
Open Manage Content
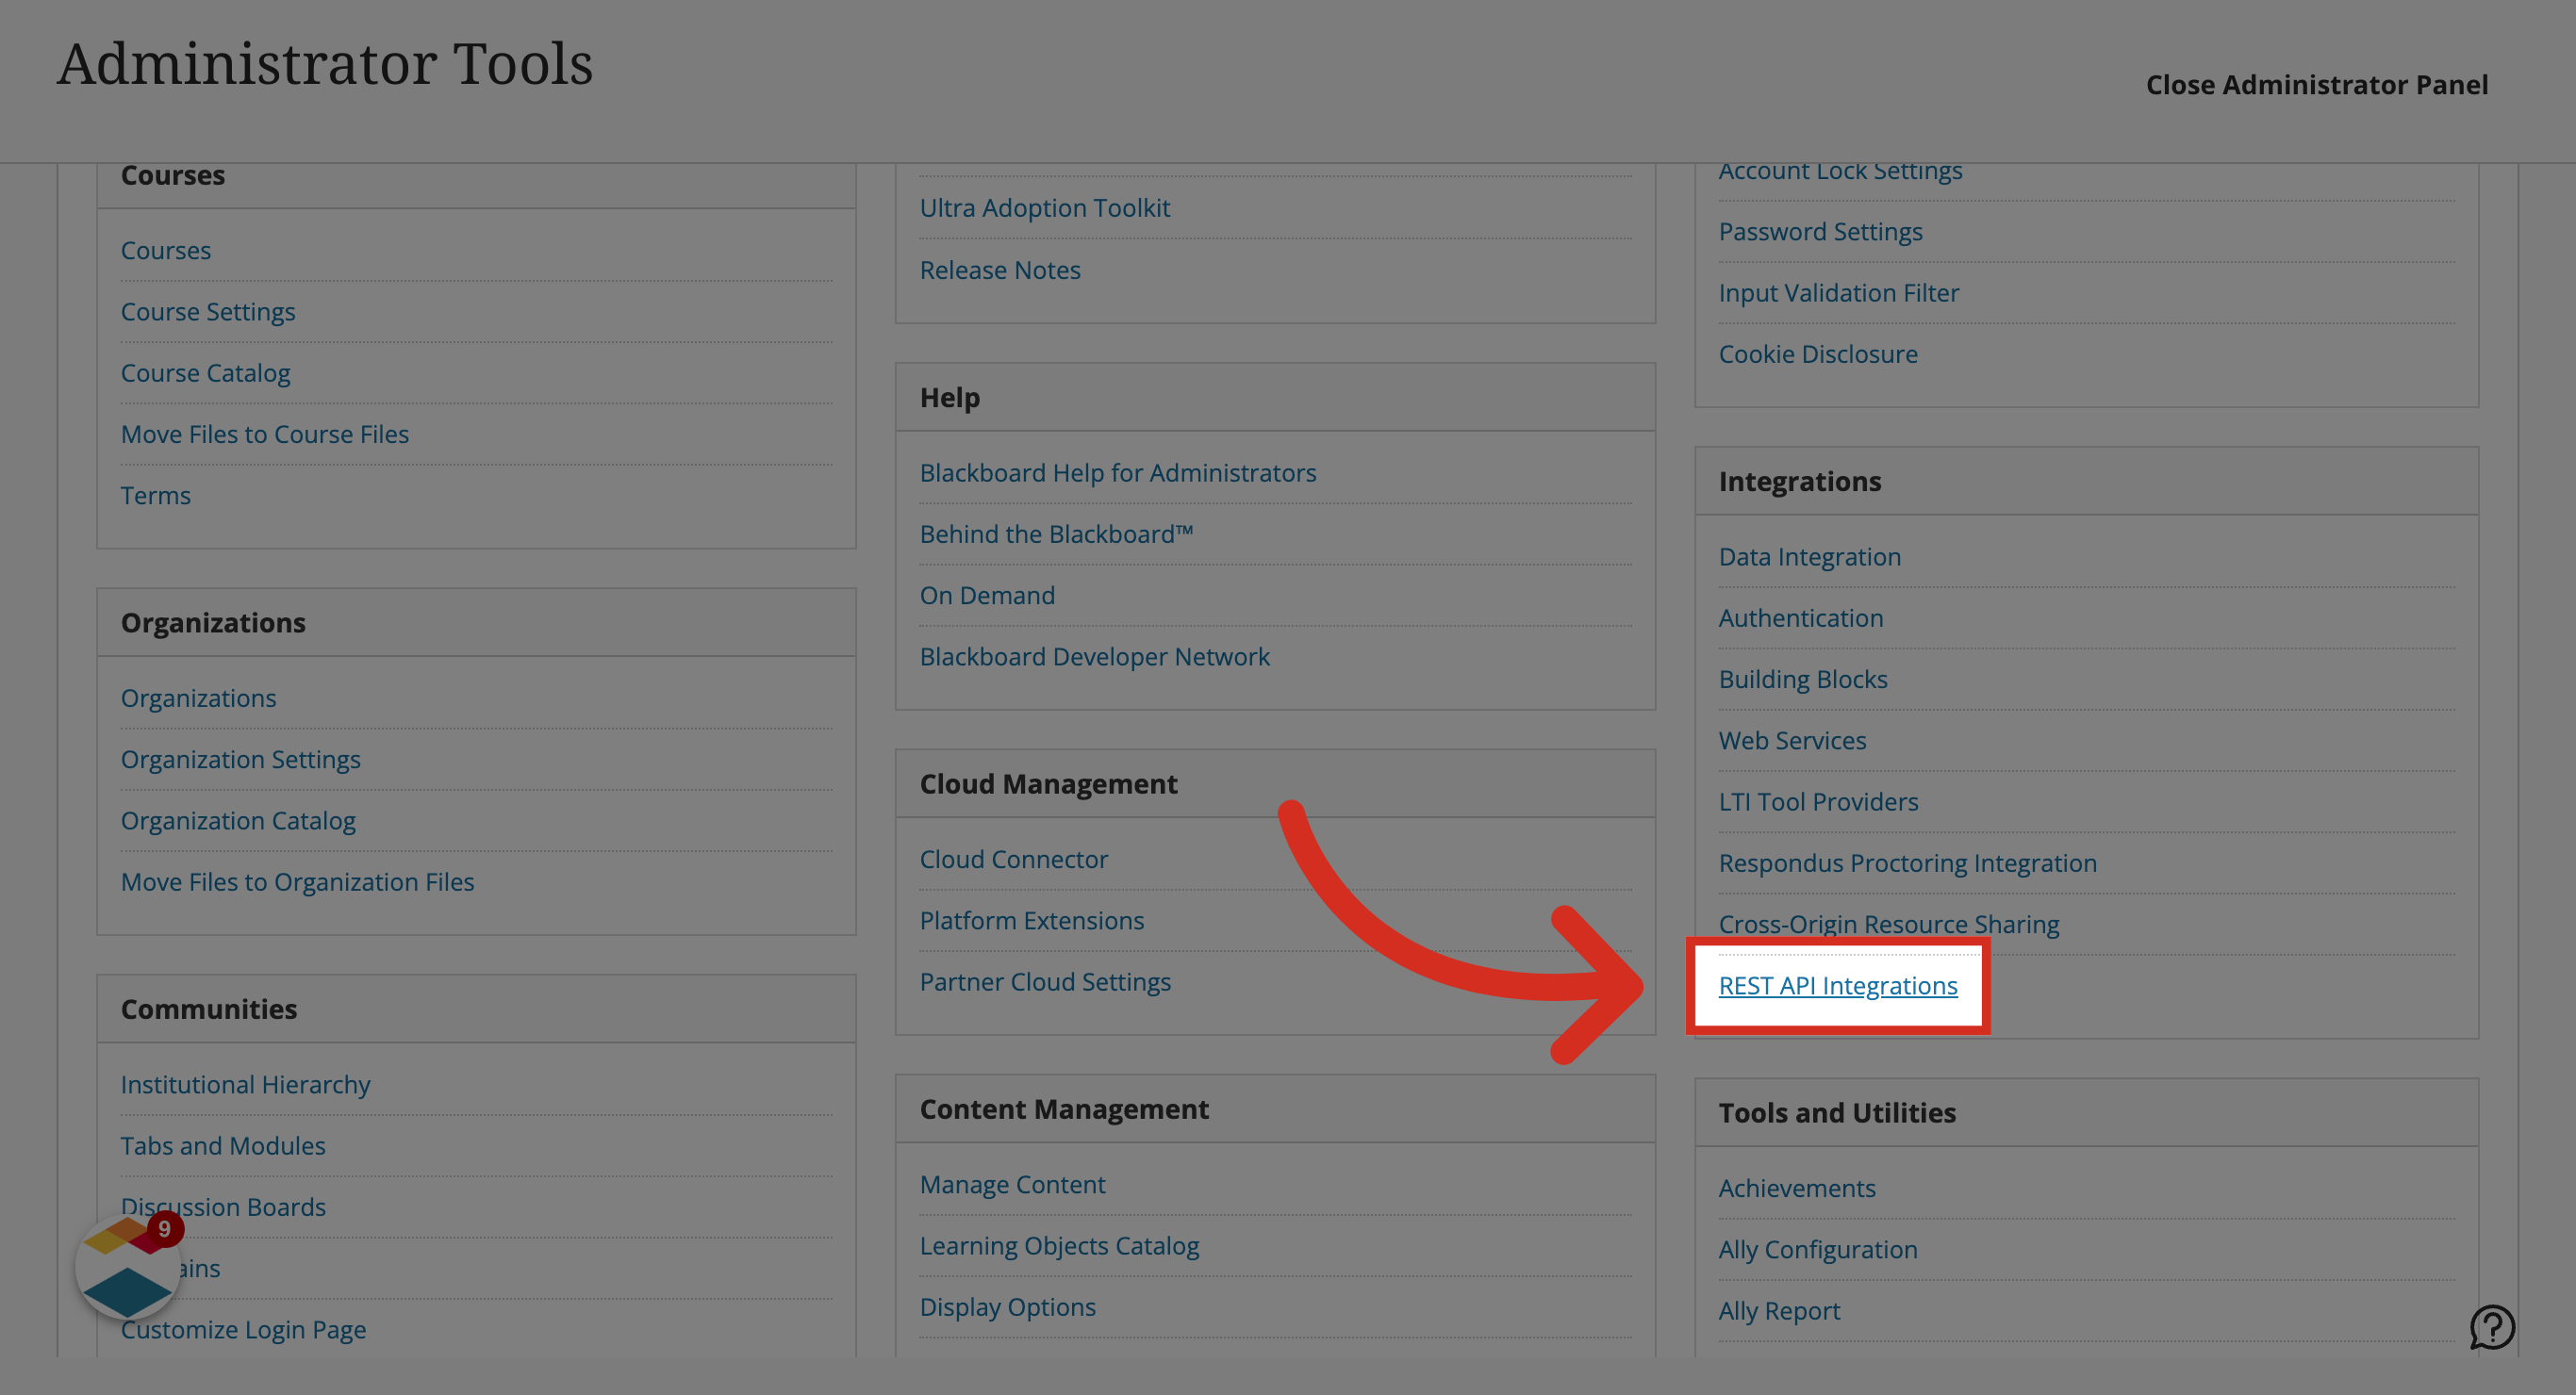[x=1013, y=1185]
